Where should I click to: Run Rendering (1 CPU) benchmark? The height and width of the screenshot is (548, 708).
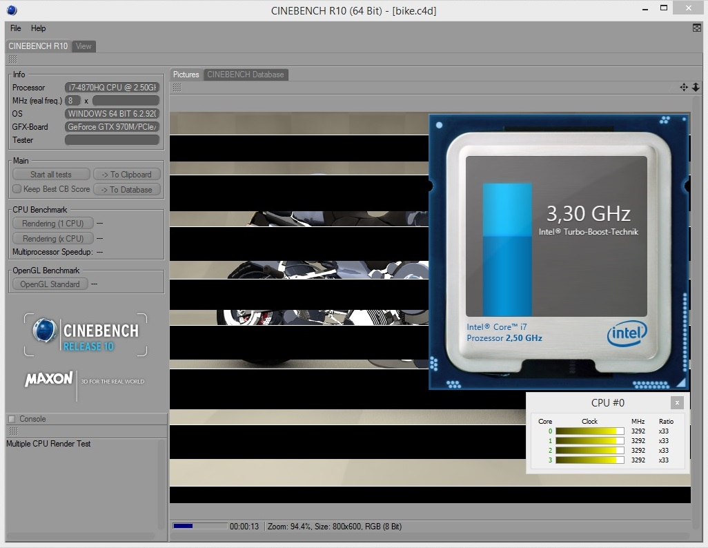click(x=53, y=223)
